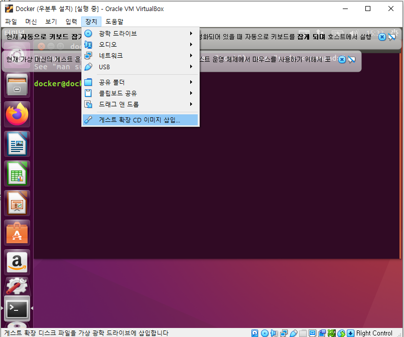Viewport: 404px width, 337px height.
Task: Expand the 광학 드라이브 submenu
Action: pyautogui.click(x=141, y=34)
